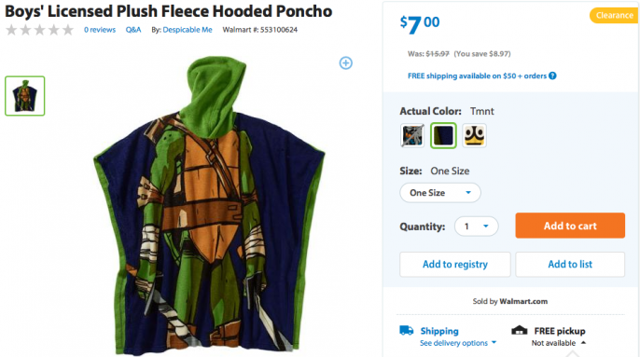Click the free shipping help question mark icon
Screen dimensions: 640x357
pos(552,76)
